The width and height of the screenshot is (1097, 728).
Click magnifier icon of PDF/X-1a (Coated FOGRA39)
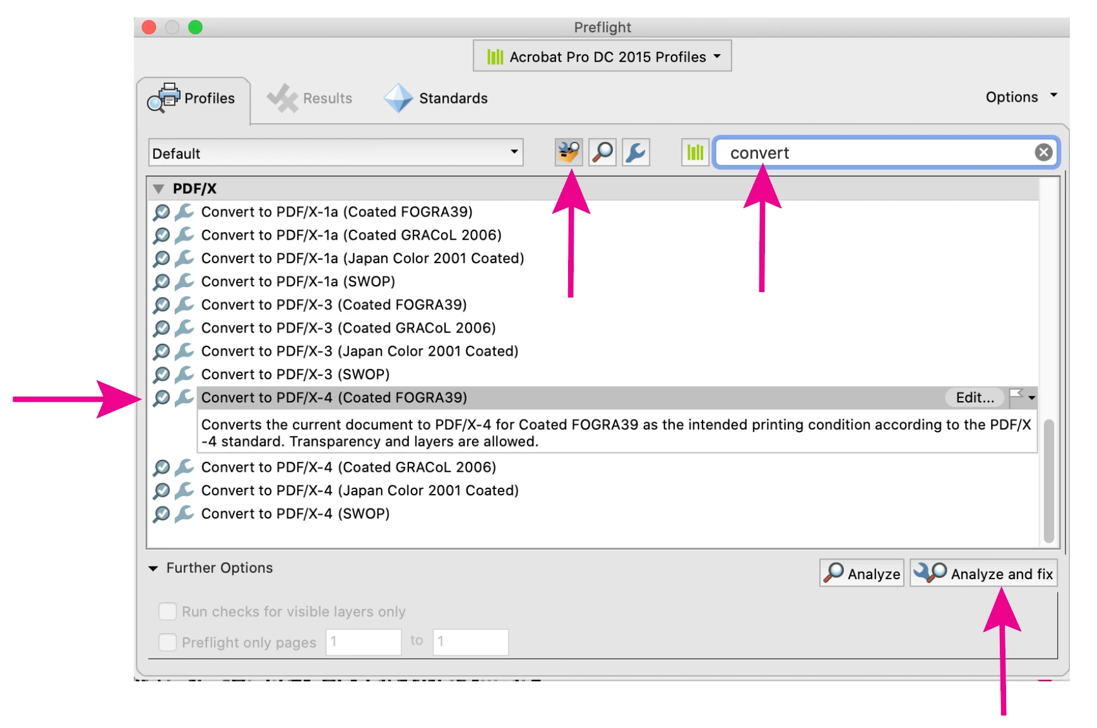click(162, 213)
